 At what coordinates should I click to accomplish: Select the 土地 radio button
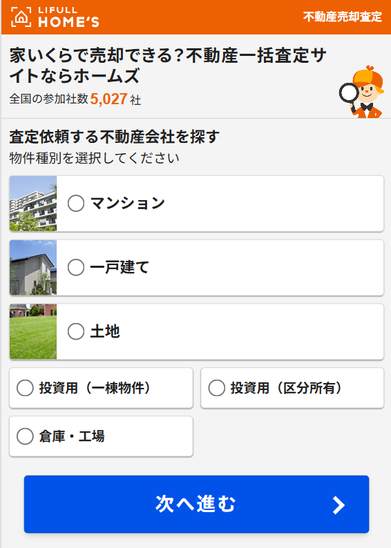(76, 331)
